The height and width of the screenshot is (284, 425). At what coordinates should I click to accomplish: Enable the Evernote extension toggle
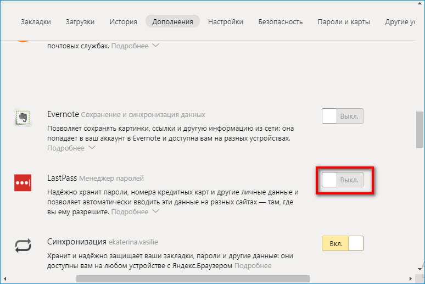coord(343,116)
